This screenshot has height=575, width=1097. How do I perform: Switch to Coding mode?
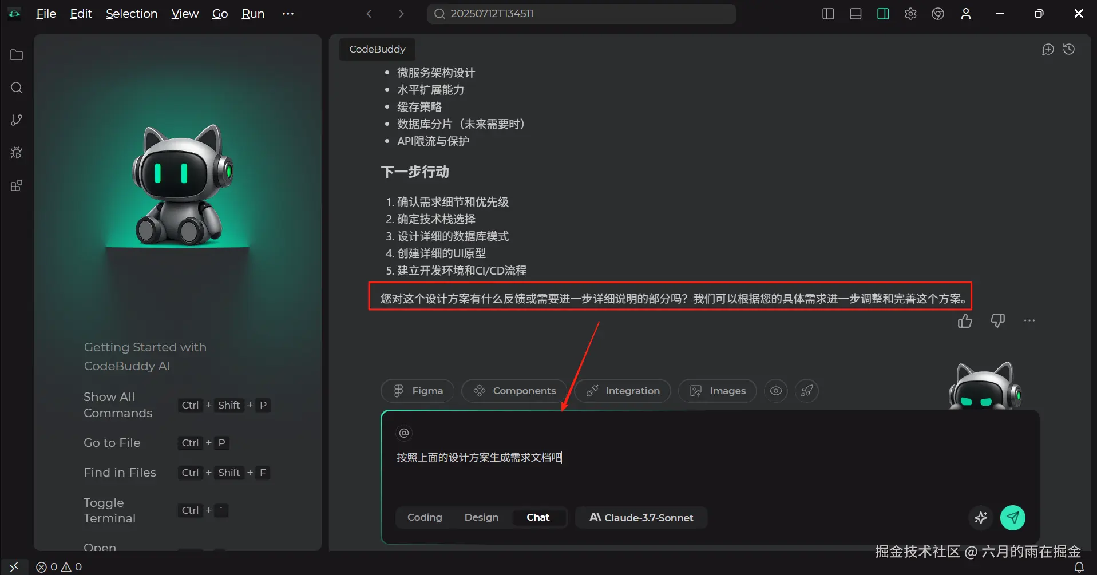point(425,517)
